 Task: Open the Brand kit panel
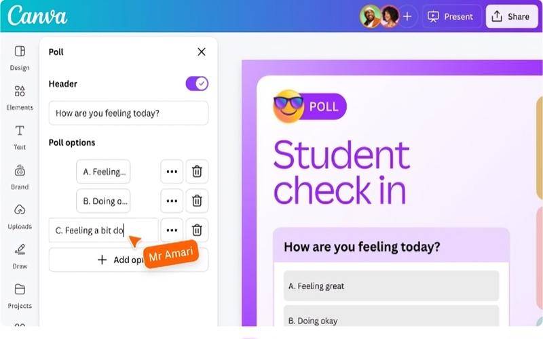click(20, 177)
